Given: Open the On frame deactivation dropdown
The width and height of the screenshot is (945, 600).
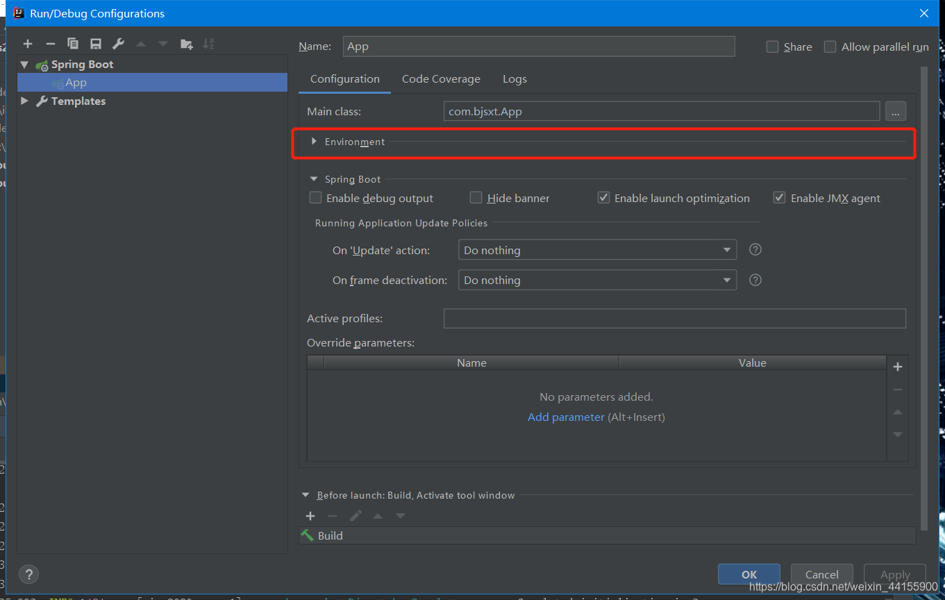Looking at the screenshot, I should point(597,280).
